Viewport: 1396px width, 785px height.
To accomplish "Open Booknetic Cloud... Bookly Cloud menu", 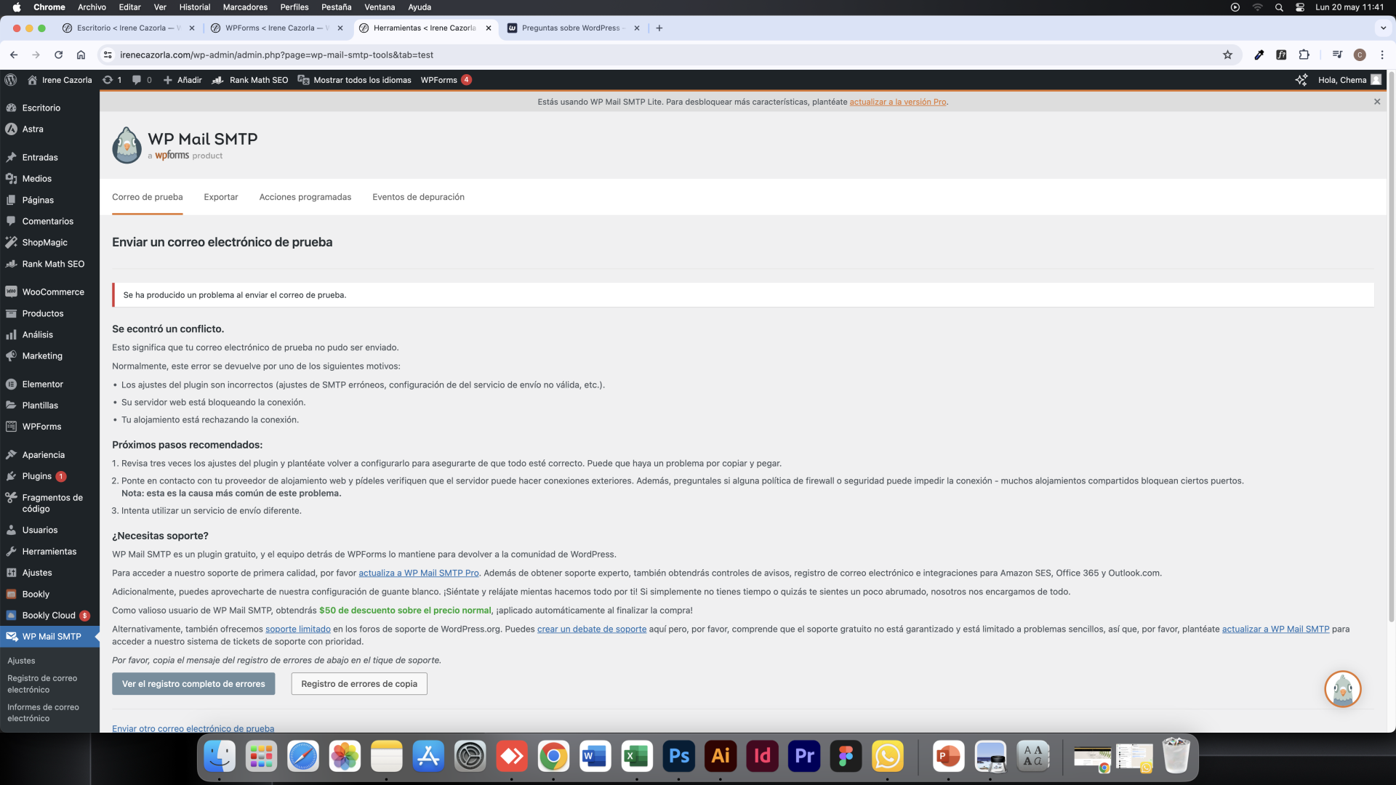I will point(49,615).
